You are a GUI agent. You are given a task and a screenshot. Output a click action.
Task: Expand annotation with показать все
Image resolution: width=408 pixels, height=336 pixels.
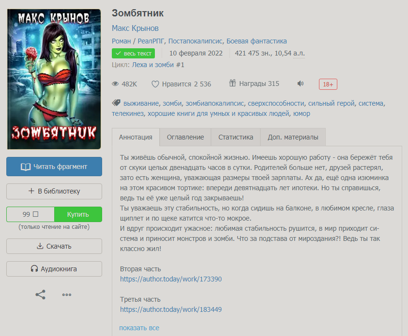click(x=139, y=328)
